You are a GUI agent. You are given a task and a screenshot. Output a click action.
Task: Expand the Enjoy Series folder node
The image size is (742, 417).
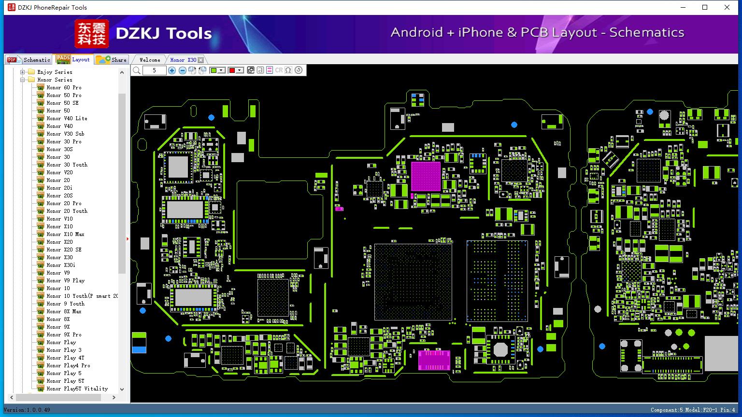point(22,72)
